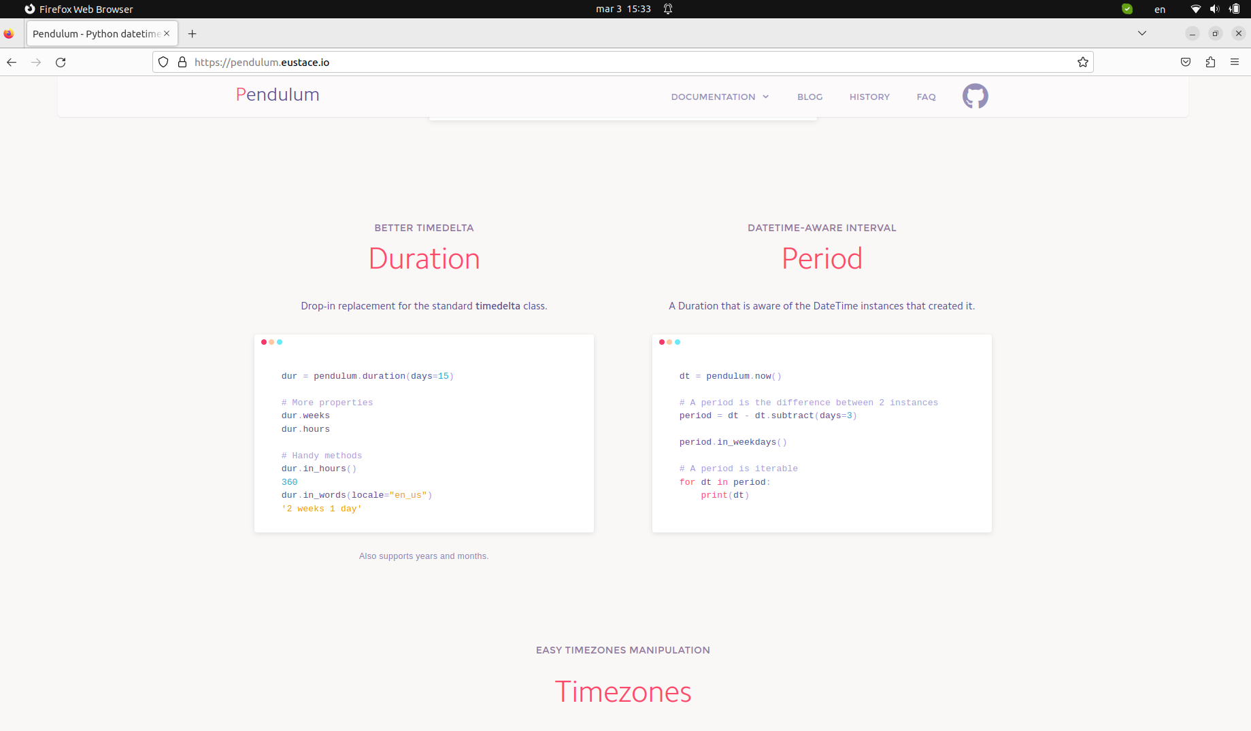This screenshot has width=1251, height=731.
Task: Click inside the address bar
Action: click(612, 62)
